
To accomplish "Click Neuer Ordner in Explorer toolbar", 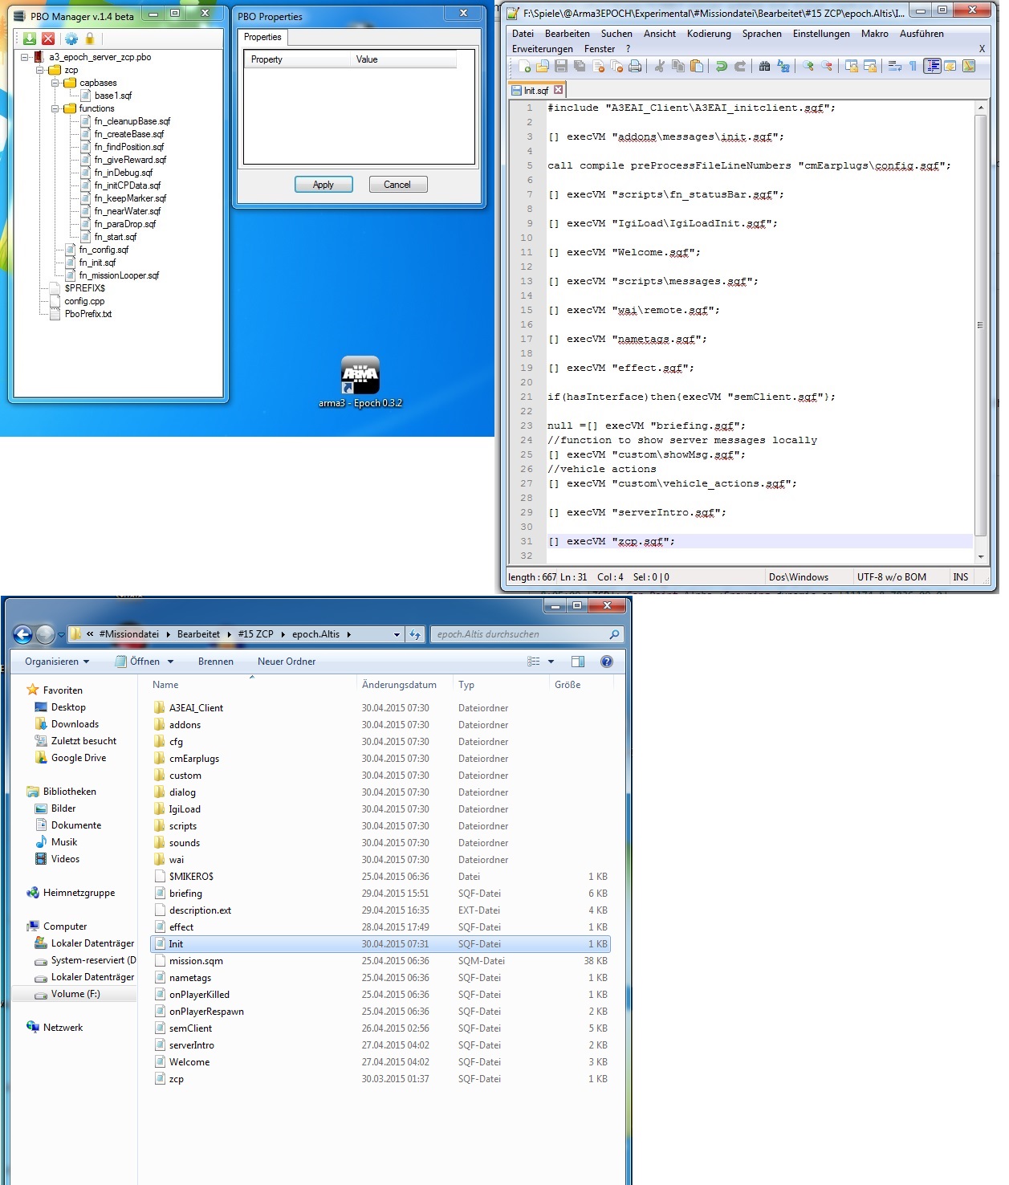I will point(286,662).
